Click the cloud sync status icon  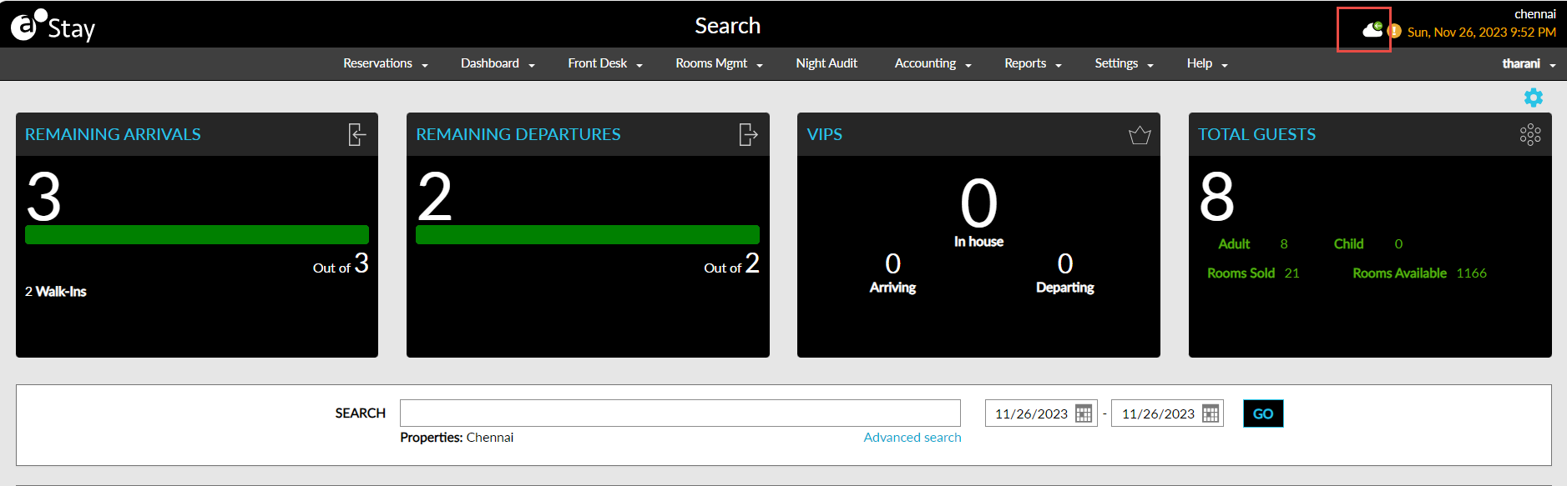[x=1372, y=30]
